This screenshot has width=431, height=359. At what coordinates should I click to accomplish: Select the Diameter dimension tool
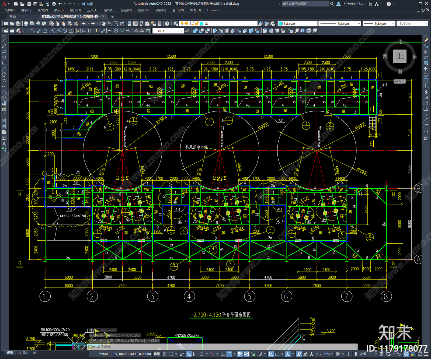65,31
